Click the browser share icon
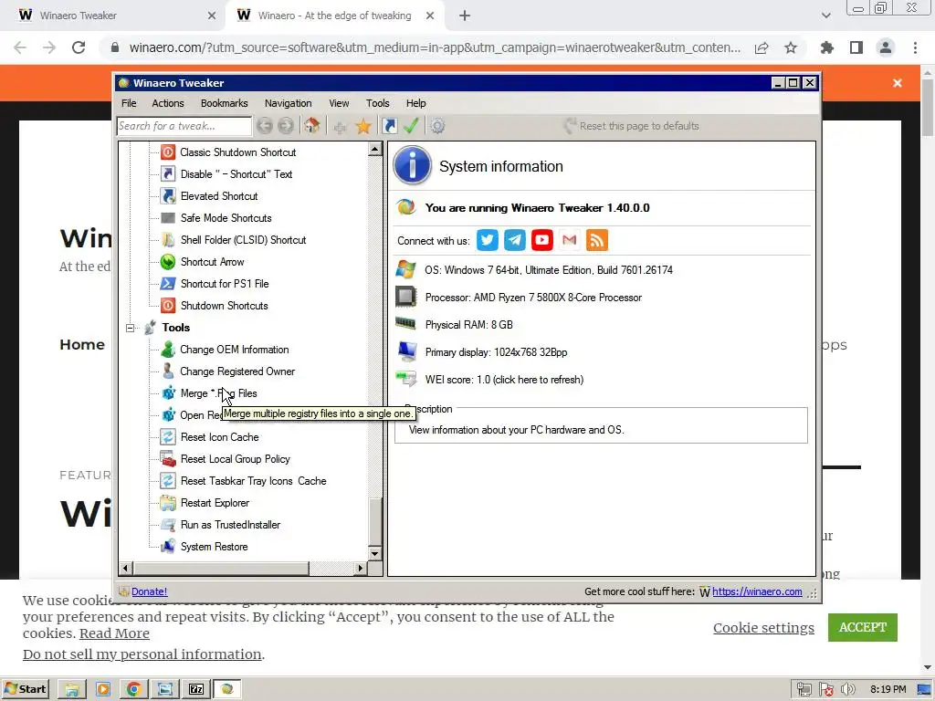Image resolution: width=935 pixels, height=701 pixels. [762, 47]
